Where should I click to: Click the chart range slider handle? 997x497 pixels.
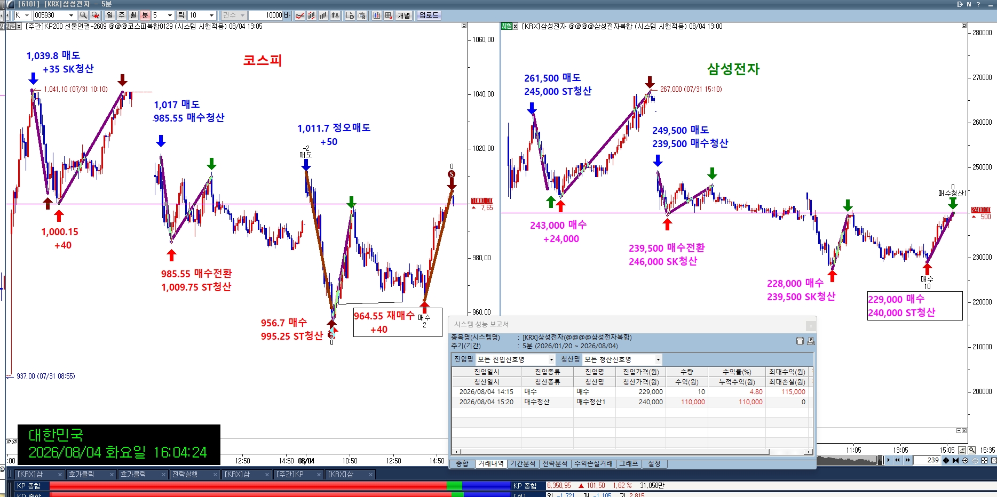pos(881,460)
